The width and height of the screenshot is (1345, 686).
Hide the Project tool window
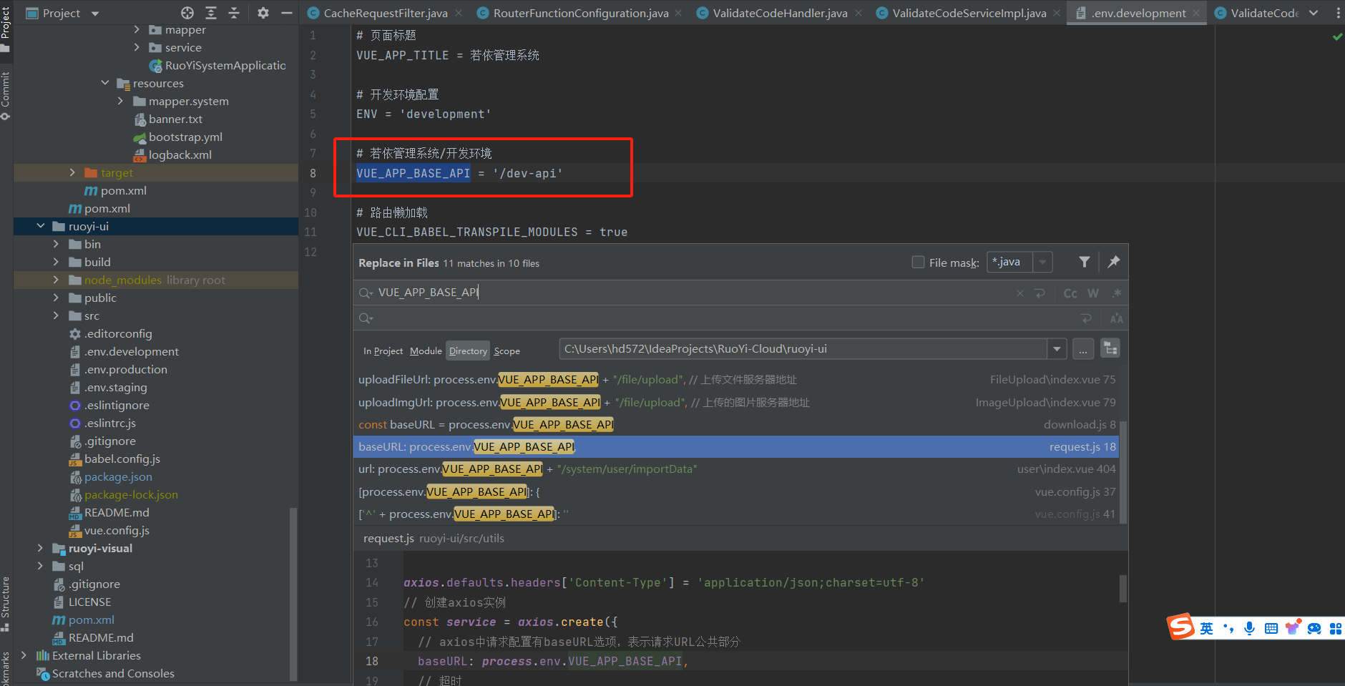coord(287,13)
